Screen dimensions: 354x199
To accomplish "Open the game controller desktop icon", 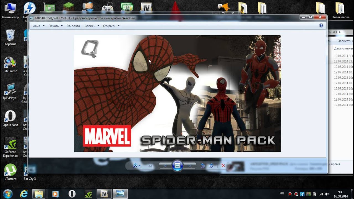I will pos(107,7).
